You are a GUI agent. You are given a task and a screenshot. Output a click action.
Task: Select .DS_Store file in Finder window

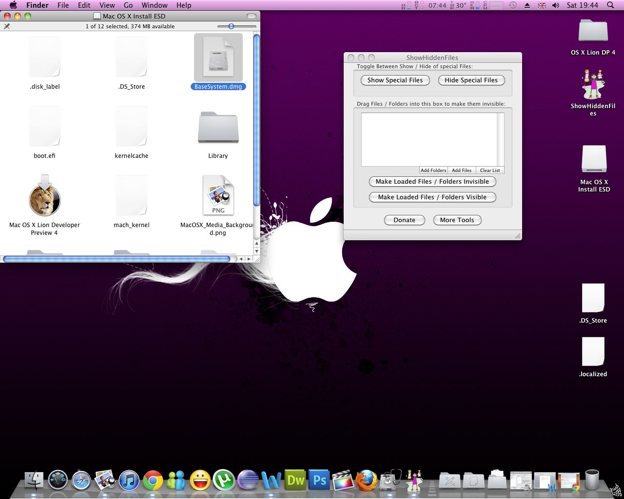point(131,63)
